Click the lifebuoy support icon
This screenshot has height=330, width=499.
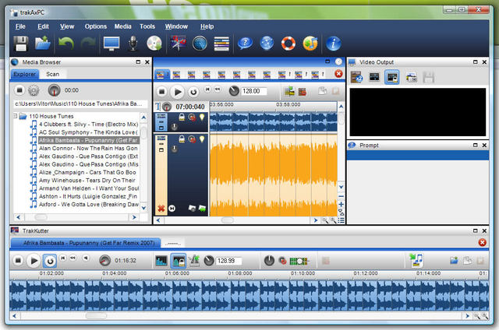click(289, 44)
